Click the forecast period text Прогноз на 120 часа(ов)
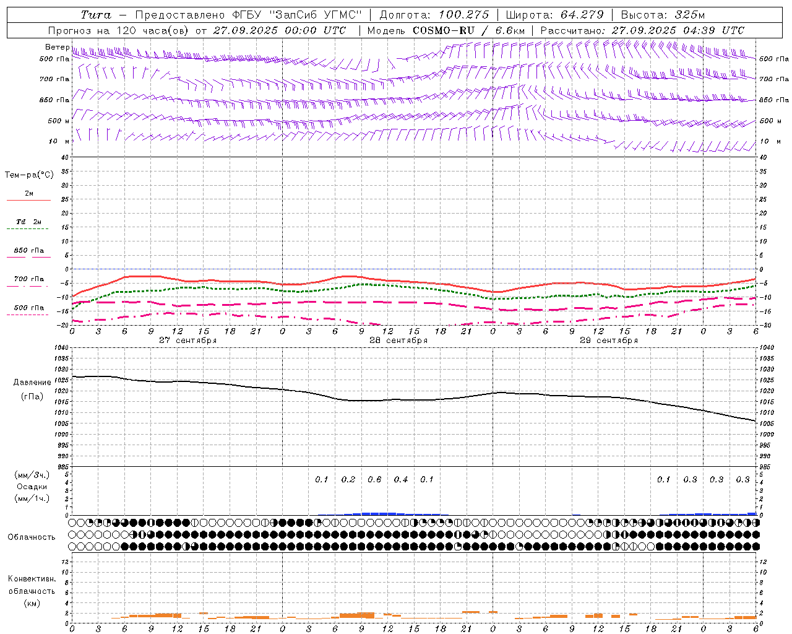This screenshot has width=792, height=634. coord(118,30)
